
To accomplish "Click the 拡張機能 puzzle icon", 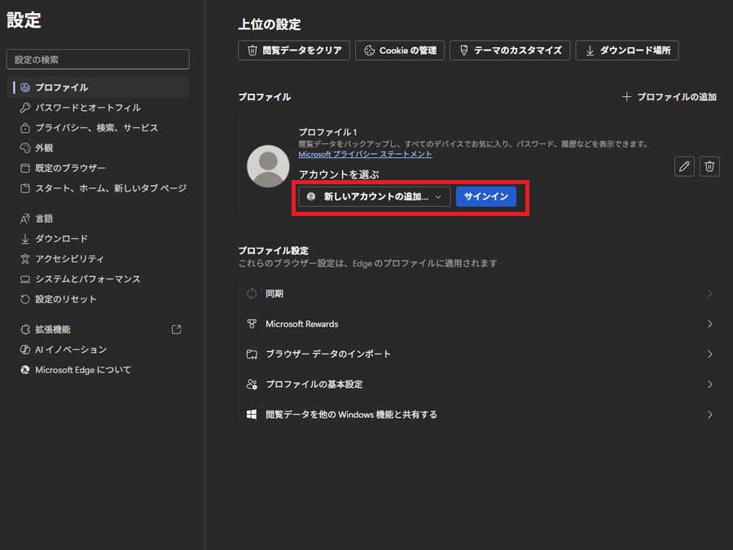I will coord(25,329).
